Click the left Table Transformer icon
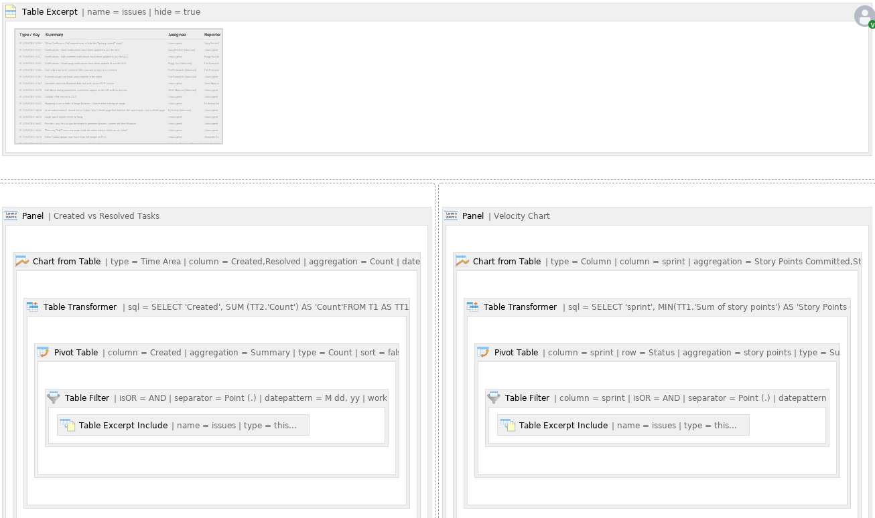The height and width of the screenshot is (518, 875). (32, 307)
